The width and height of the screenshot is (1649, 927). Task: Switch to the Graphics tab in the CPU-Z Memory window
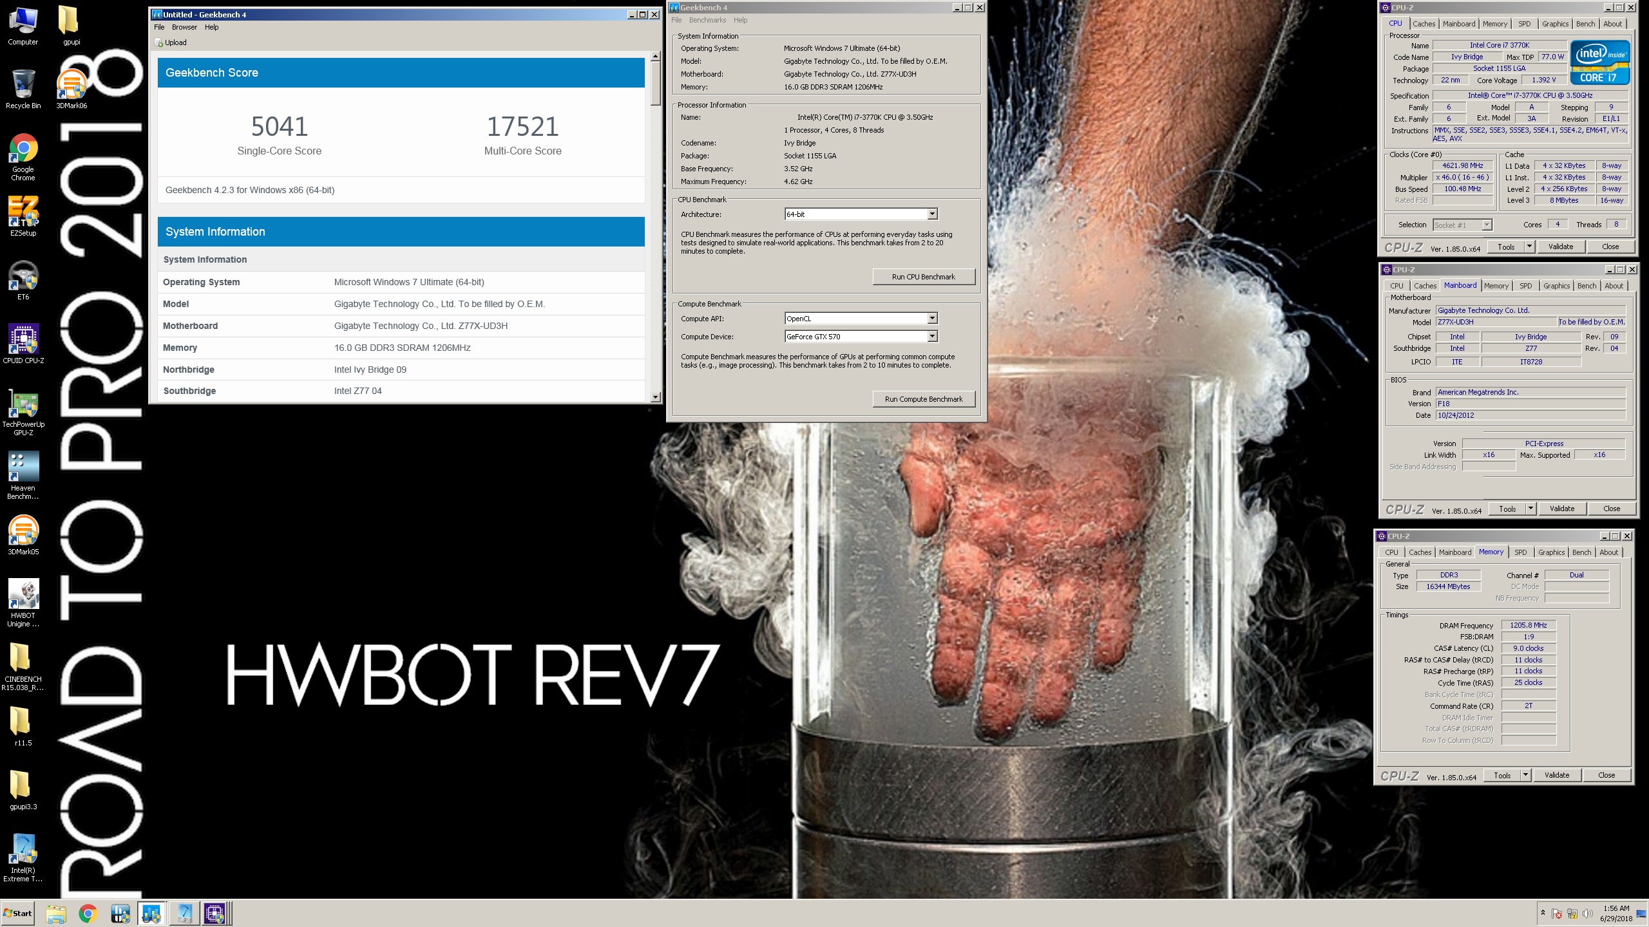point(1551,552)
